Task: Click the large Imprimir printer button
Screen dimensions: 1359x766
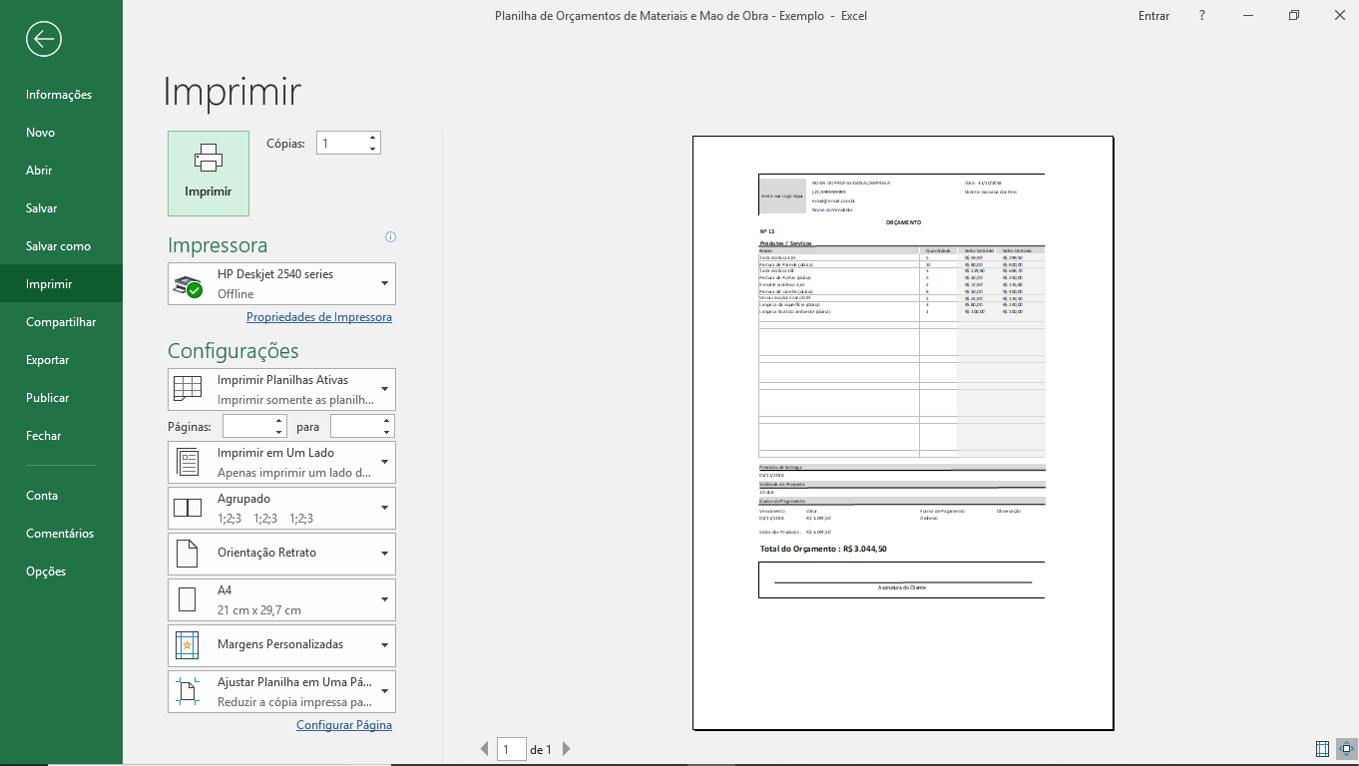Action: pyautogui.click(x=209, y=174)
